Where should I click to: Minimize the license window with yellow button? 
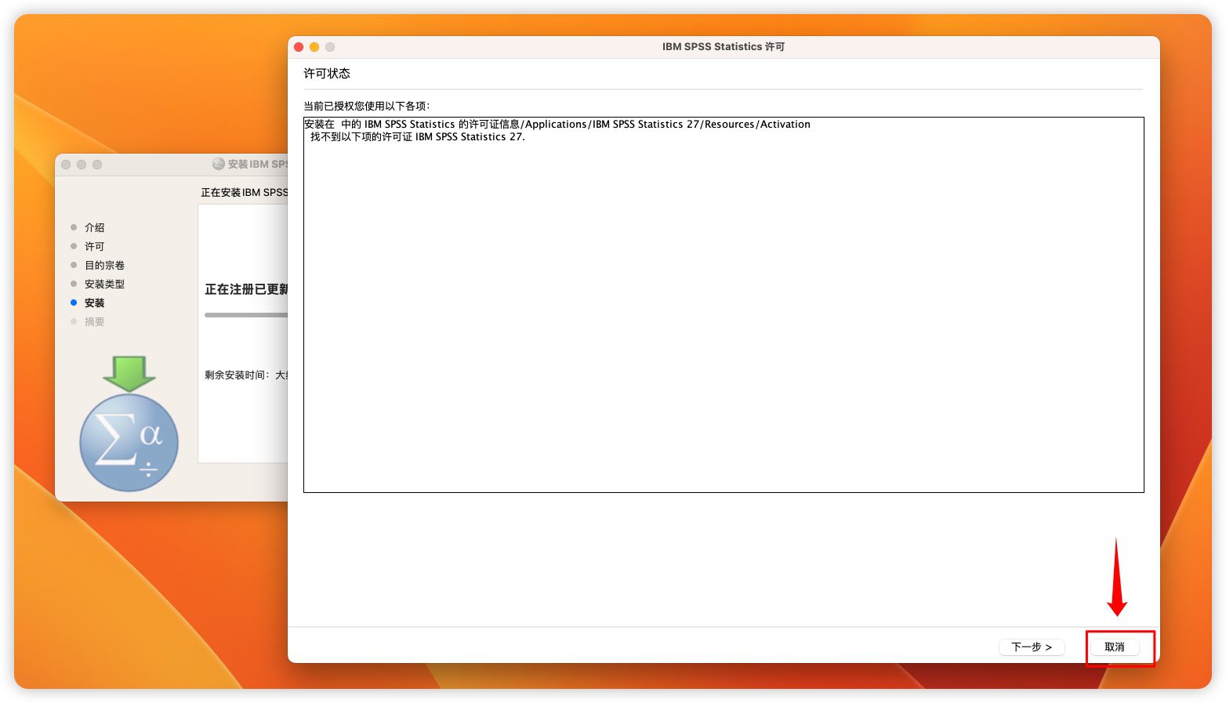[314, 47]
